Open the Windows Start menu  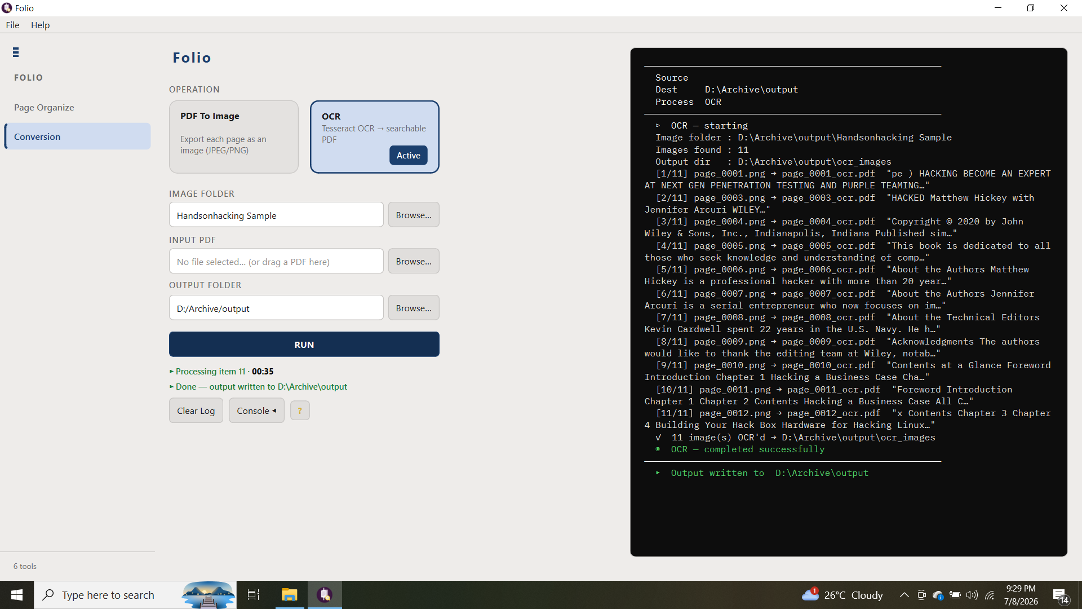(17, 595)
